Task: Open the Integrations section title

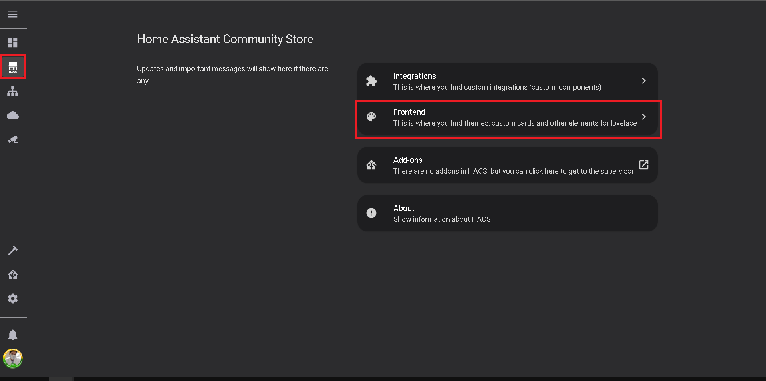Action: 415,76
